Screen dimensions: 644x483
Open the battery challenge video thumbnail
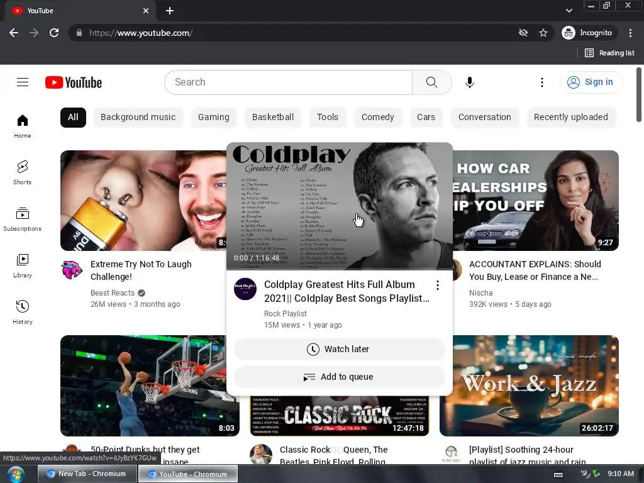click(x=143, y=201)
